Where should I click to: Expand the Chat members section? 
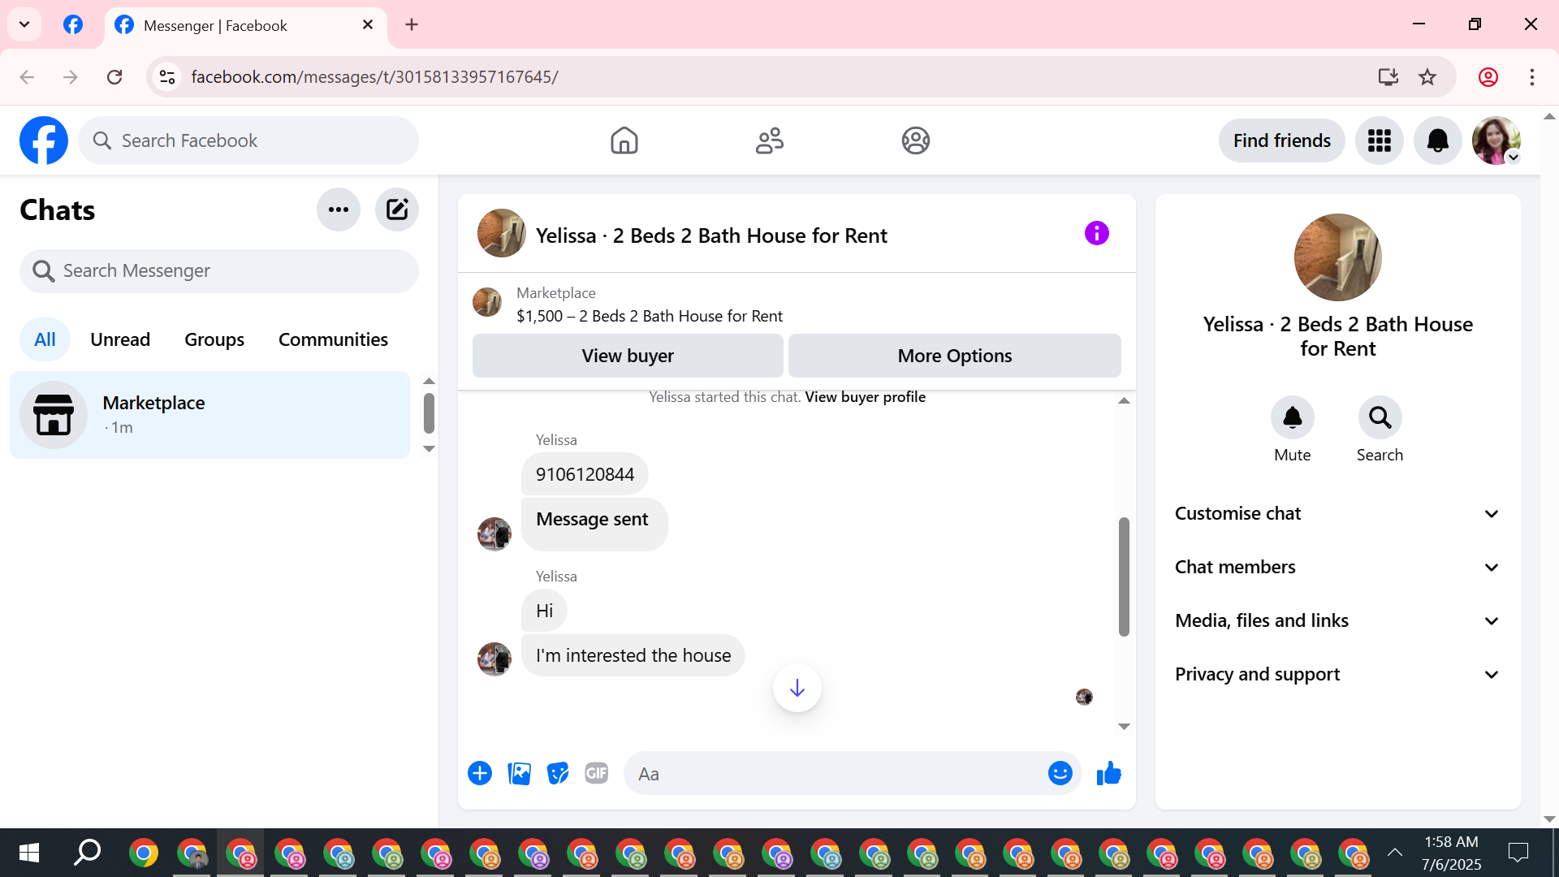click(1337, 568)
